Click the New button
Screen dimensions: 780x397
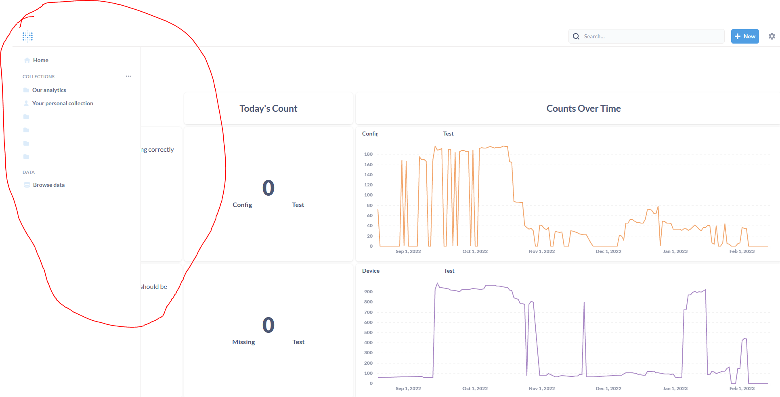[745, 36]
